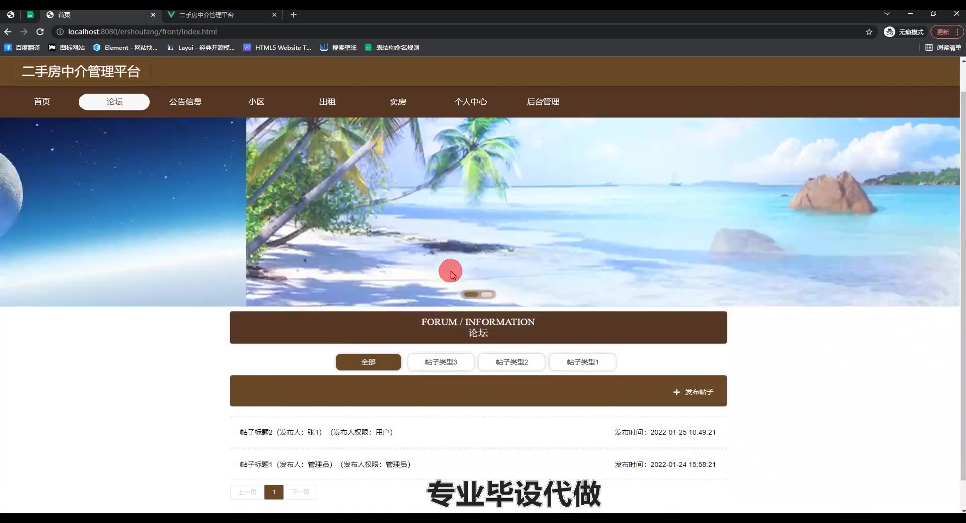Click the 下一页 pagination button

click(x=300, y=492)
